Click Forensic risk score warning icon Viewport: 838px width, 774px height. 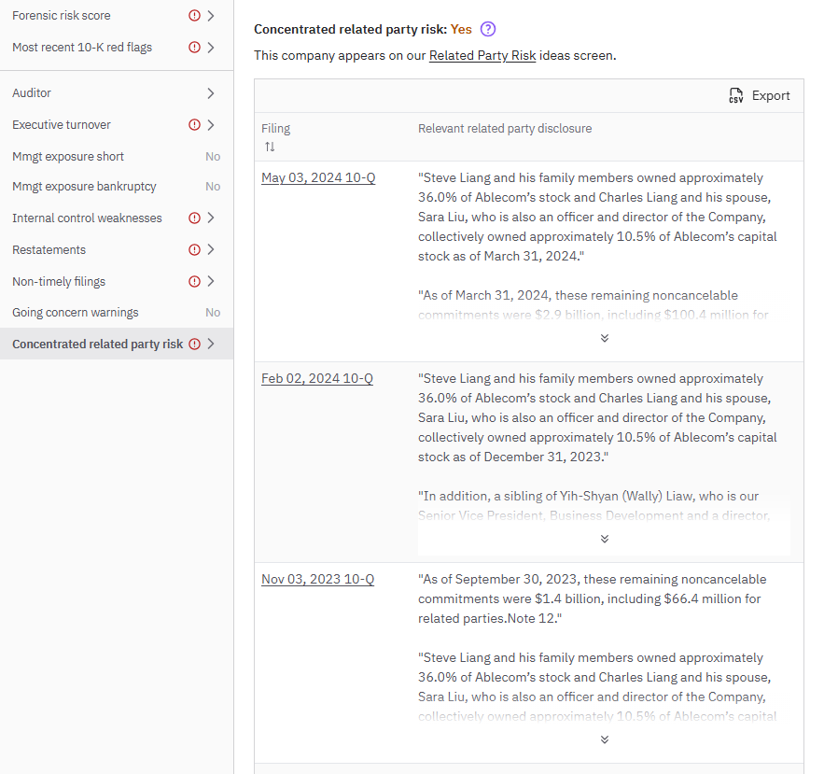[x=194, y=16]
